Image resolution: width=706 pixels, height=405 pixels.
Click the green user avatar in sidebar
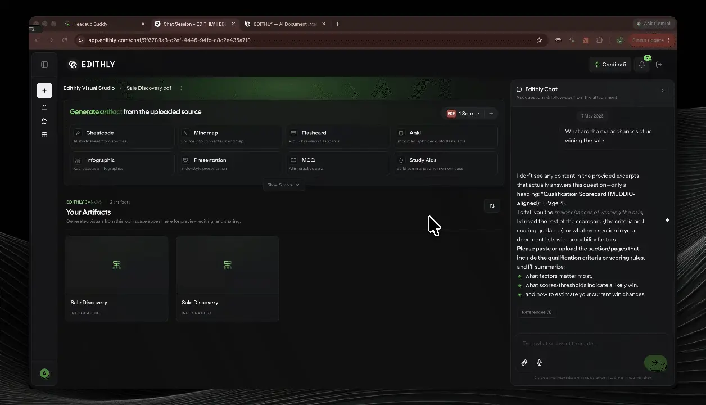[44, 373]
